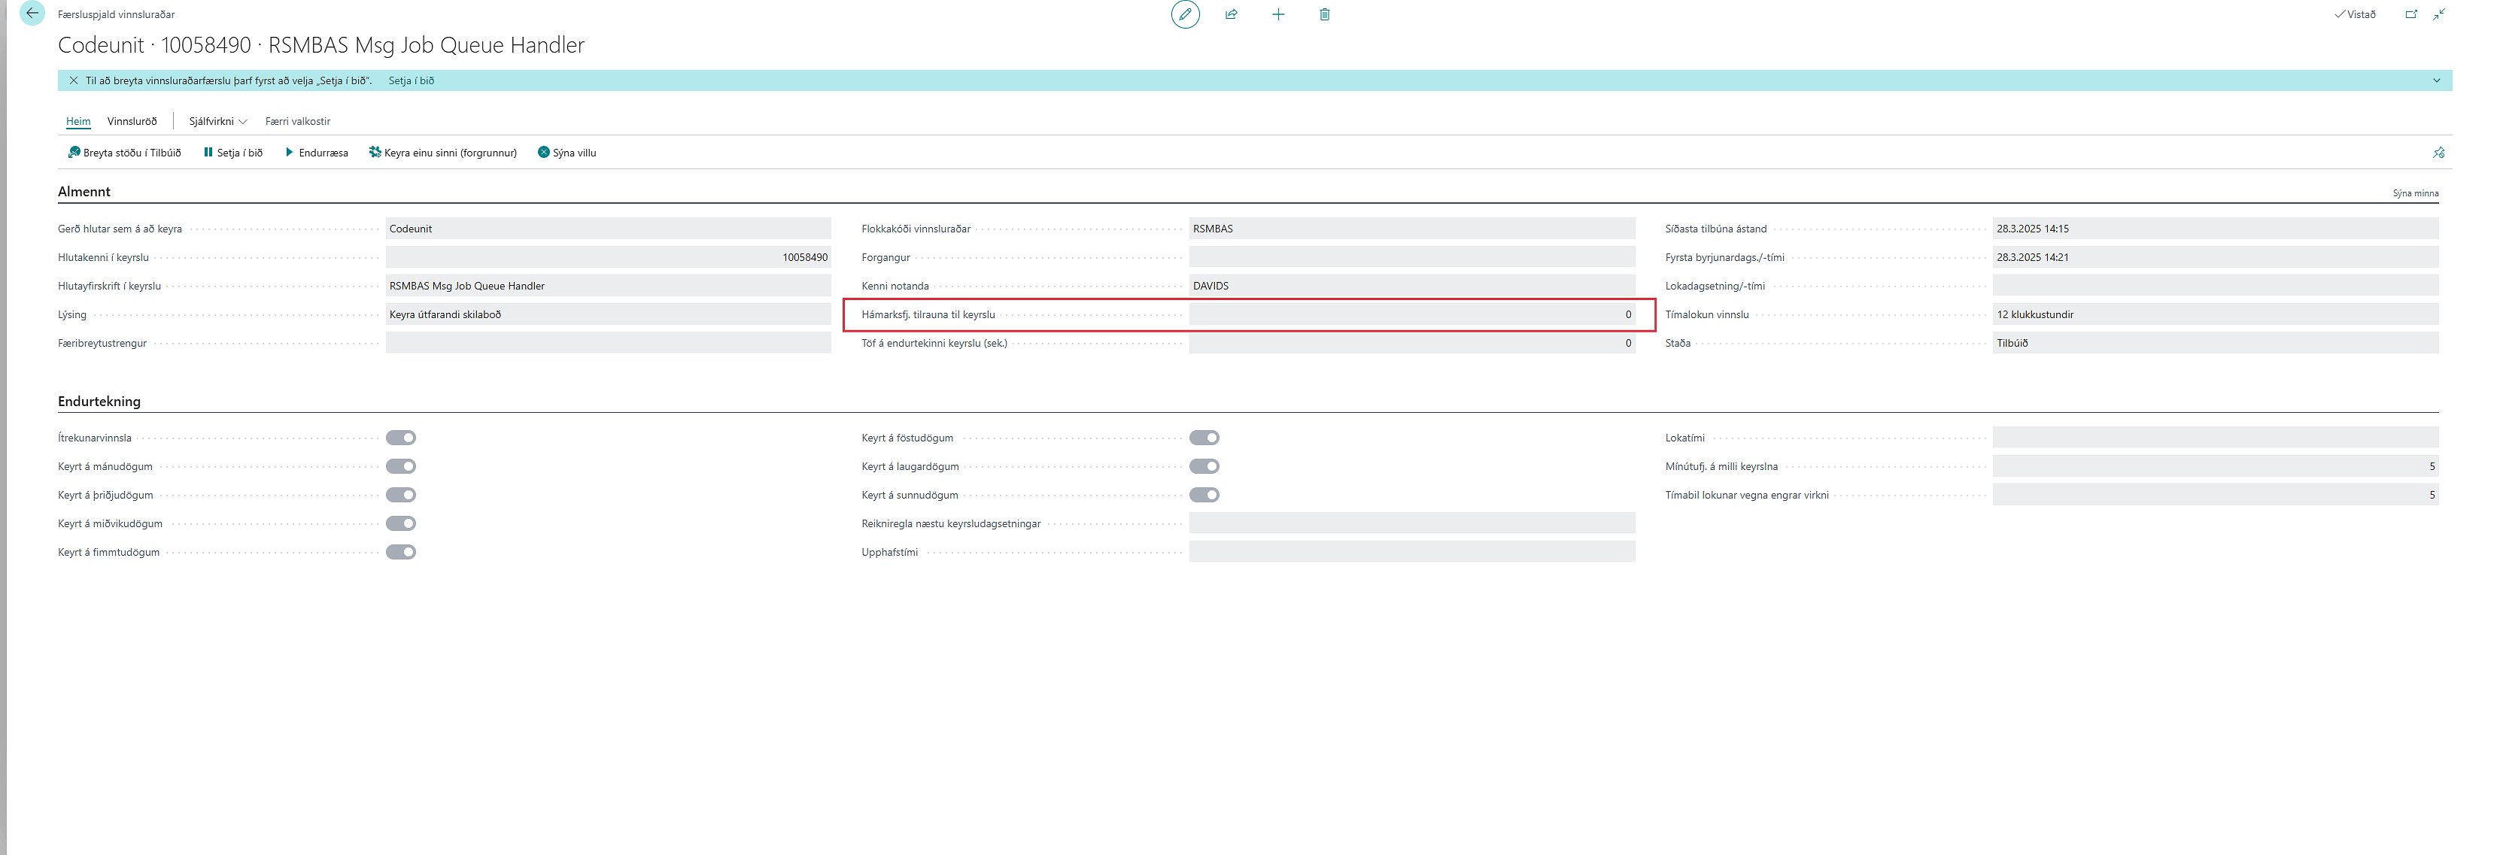
Task: Click Færibreytustrengur field
Action: [x=609, y=343]
